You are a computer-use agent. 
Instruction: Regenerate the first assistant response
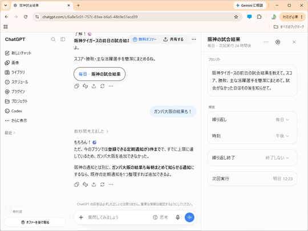(102, 86)
